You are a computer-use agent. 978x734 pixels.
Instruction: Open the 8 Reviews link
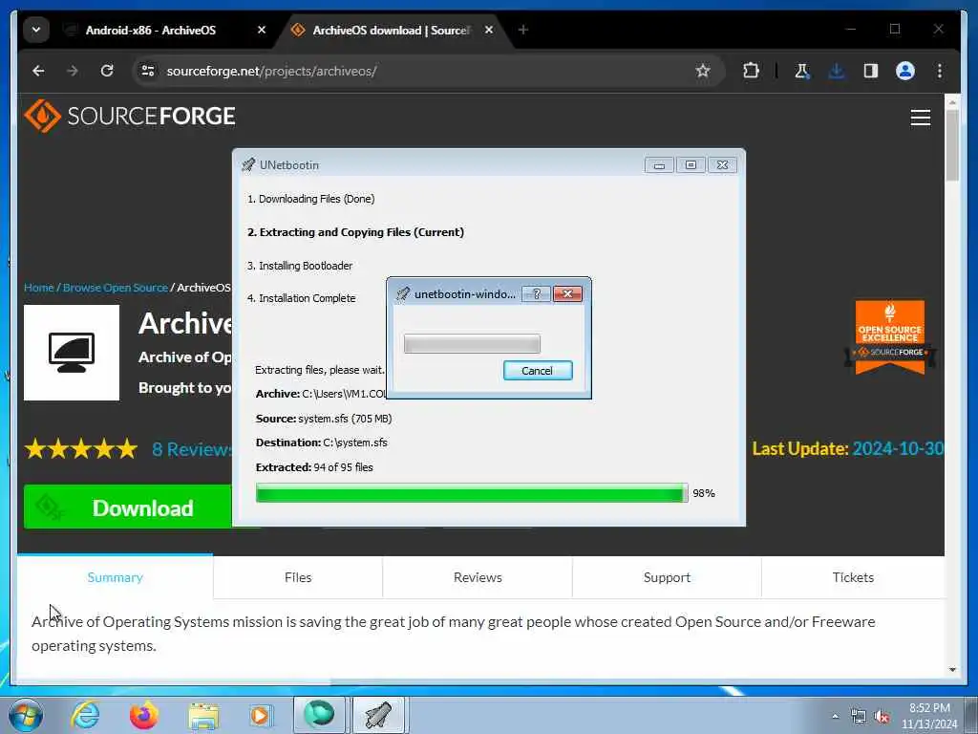191,449
